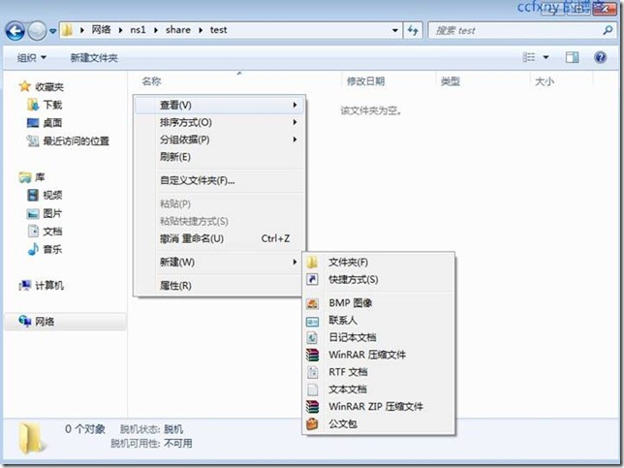624x468 pixels.
Task: Click the Back navigation arrow button
Action: coord(16,31)
